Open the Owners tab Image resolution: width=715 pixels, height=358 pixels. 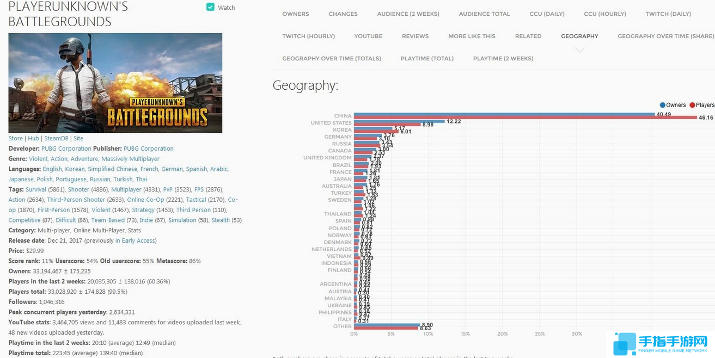(296, 14)
